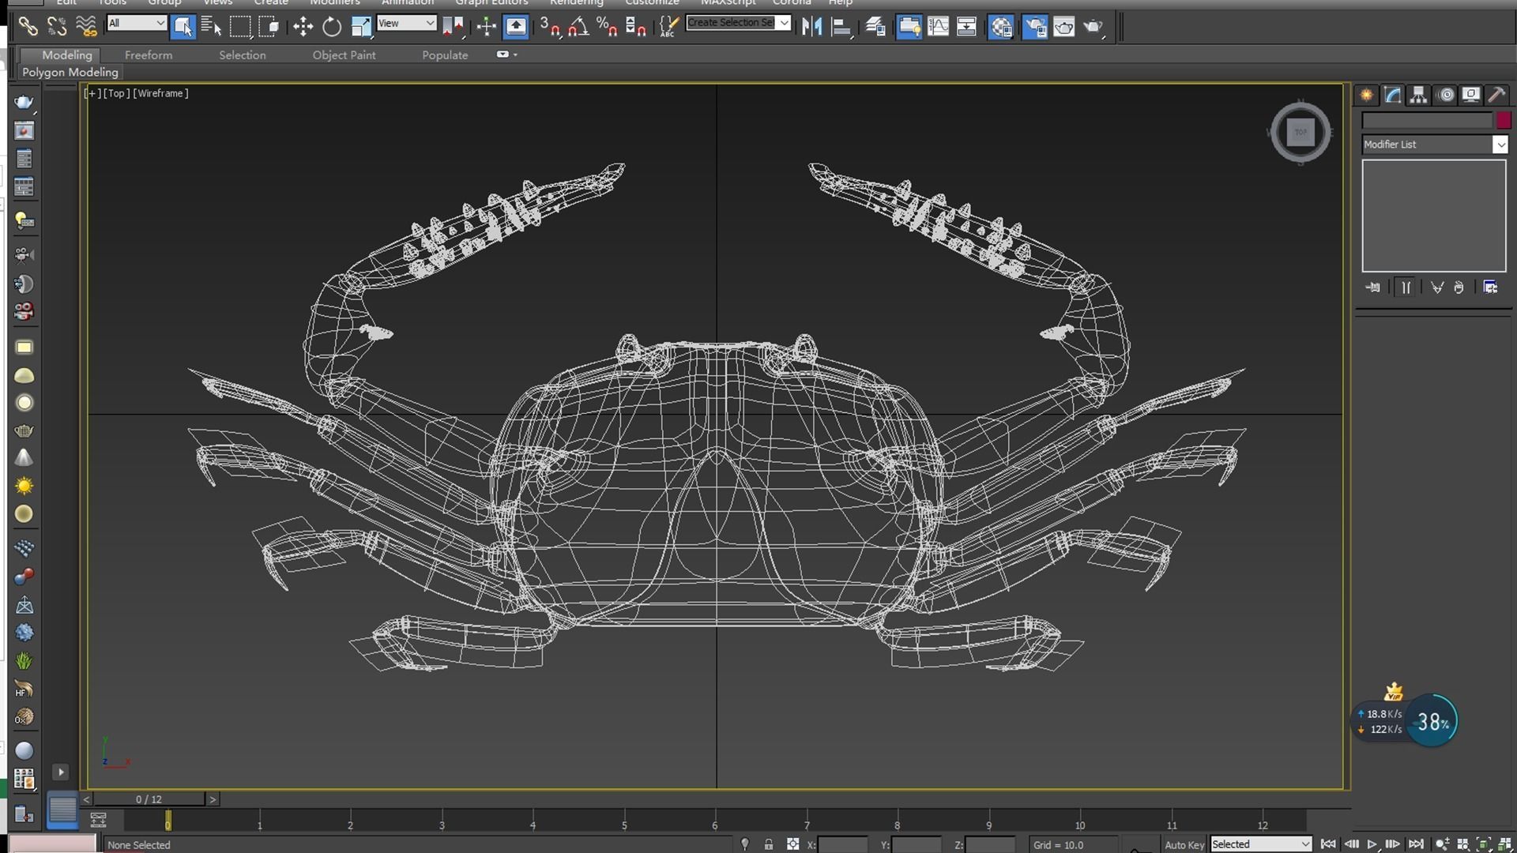The image size is (1517, 853).
Task: Open Render Setup dialog
Action: tap(1035, 27)
